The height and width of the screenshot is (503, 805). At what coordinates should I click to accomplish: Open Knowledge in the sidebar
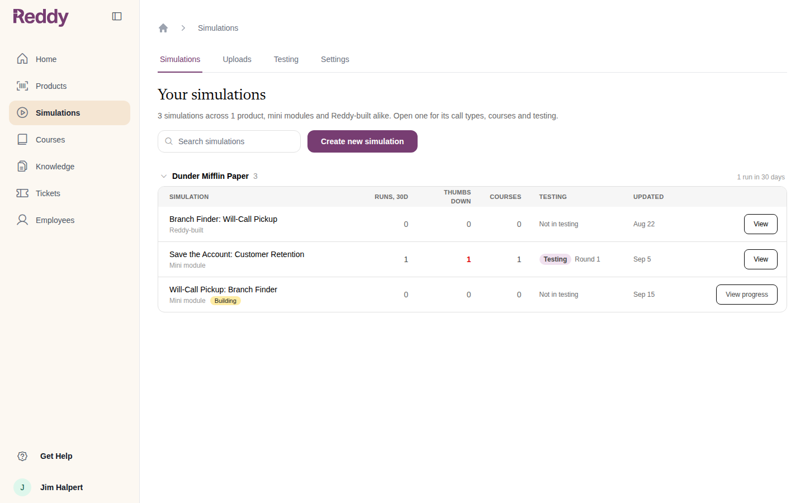pos(69,167)
